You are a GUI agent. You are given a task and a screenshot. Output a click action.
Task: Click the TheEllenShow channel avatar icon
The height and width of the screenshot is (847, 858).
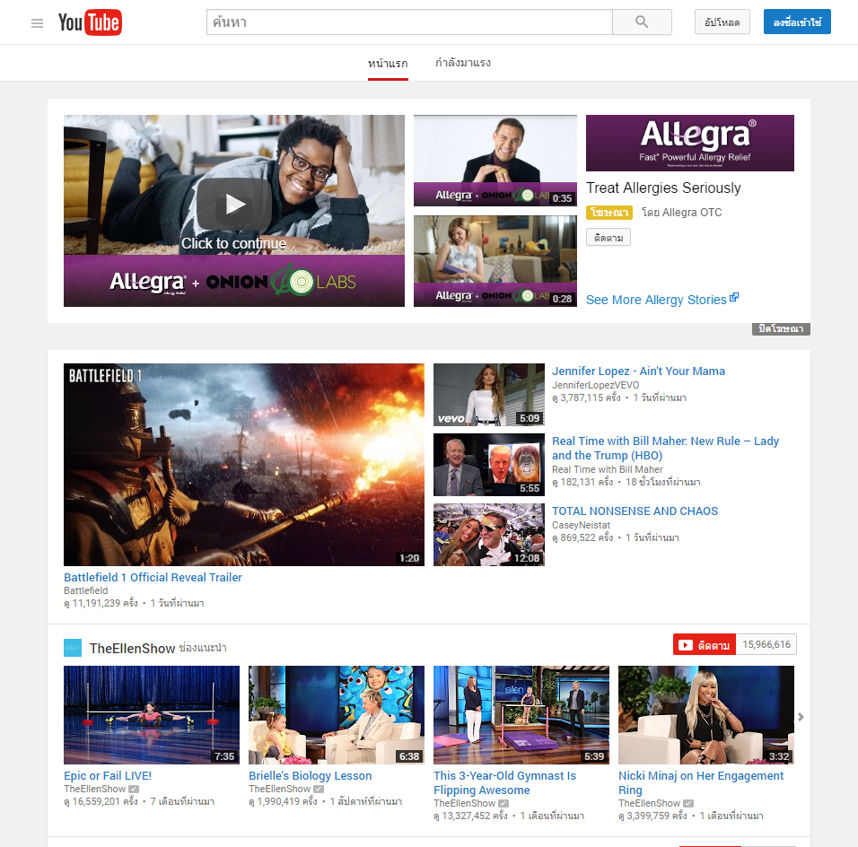[73, 648]
